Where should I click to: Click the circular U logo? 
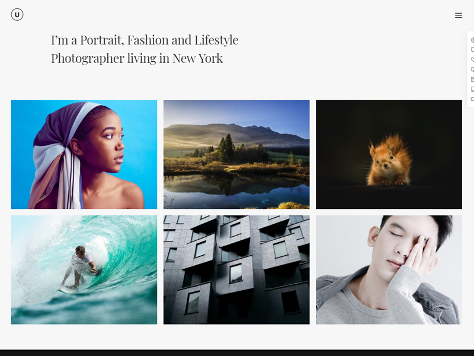(17, 14)
